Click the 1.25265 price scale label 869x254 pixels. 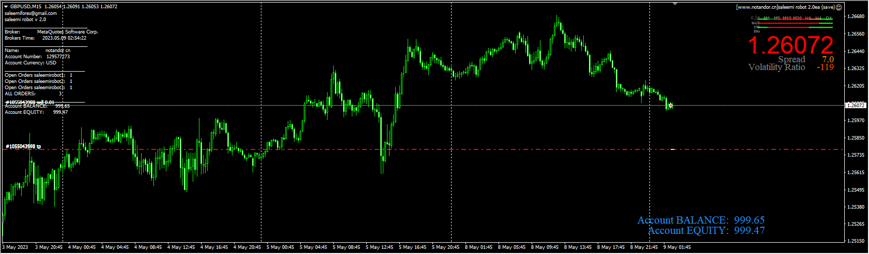856,225
